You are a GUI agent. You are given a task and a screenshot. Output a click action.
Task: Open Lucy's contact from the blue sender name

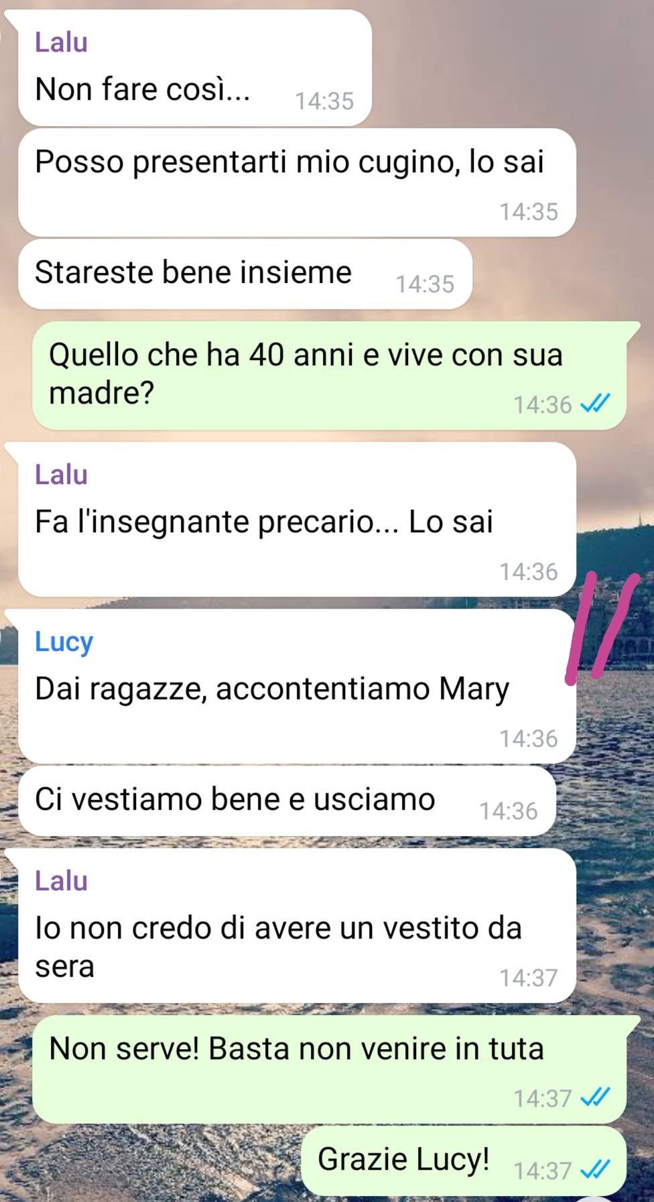[64, 642]
